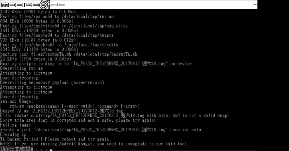Click the 'run-as <package-name>' usage syntax line
This screenshot has height=151, width=289.
(x=75, y=106)
